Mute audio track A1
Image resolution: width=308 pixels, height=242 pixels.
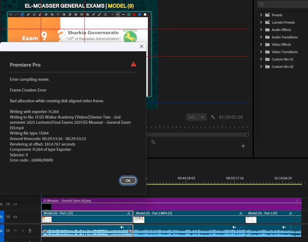pyautogui.click(x=16, y=231)
